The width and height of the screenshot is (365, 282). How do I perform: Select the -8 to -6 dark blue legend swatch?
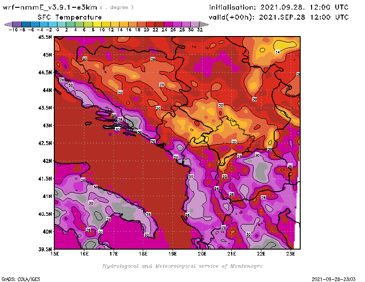tap(26, 24)
